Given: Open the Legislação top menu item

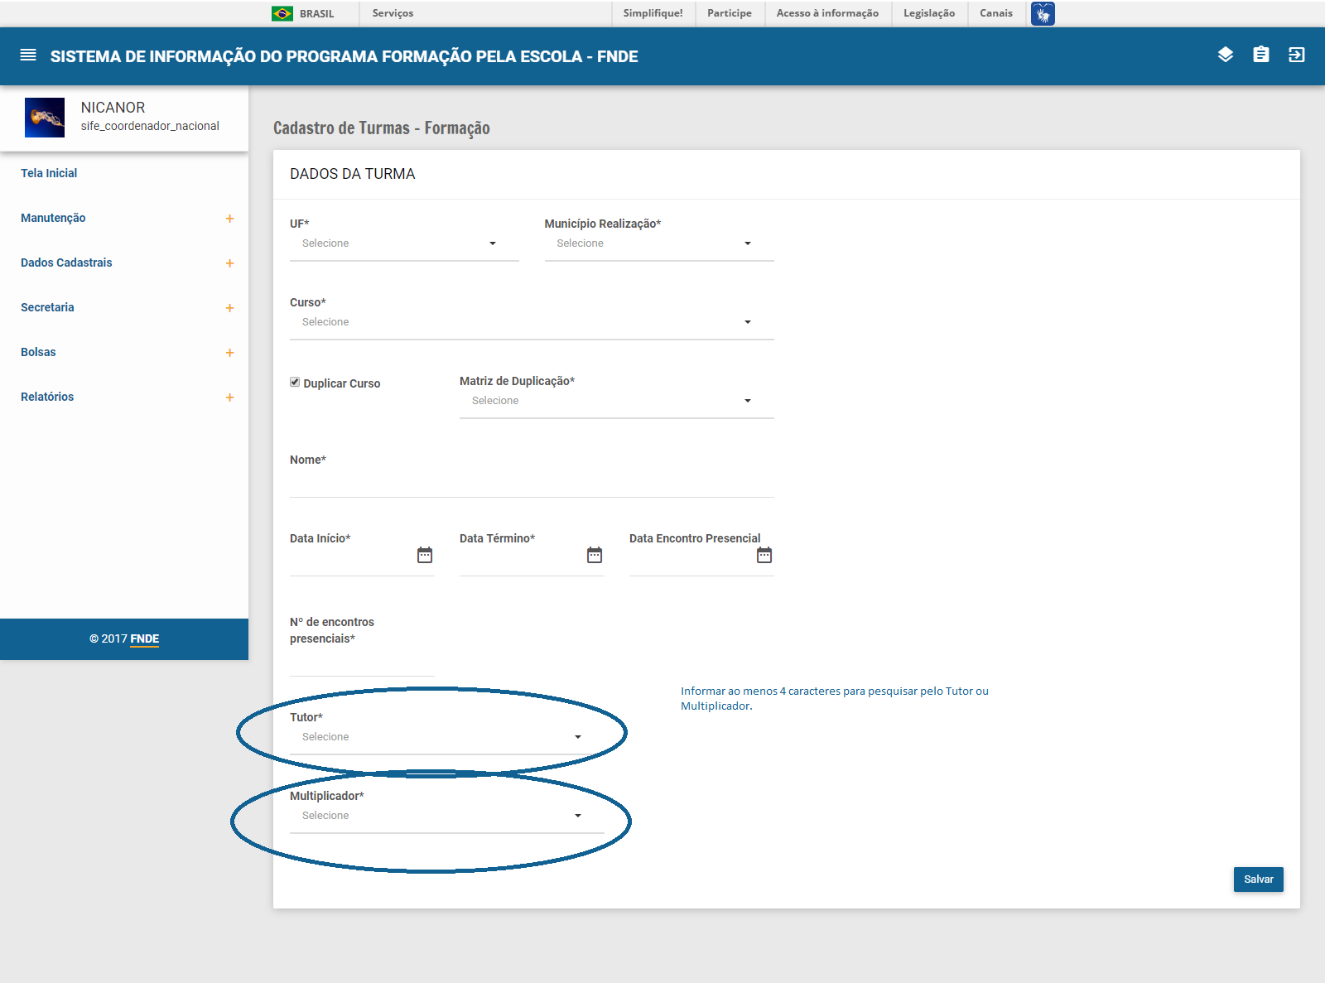Looking at the screenshot, I should pos(928,13).
